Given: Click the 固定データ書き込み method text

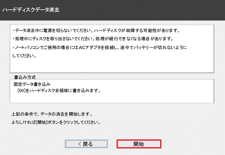Looking at the screenshot, I should pos(32,84).
